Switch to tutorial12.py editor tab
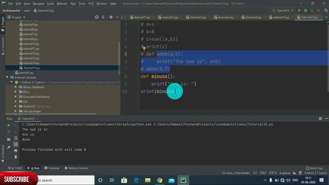This screenshot has width=329, height=185. (170, 17)
